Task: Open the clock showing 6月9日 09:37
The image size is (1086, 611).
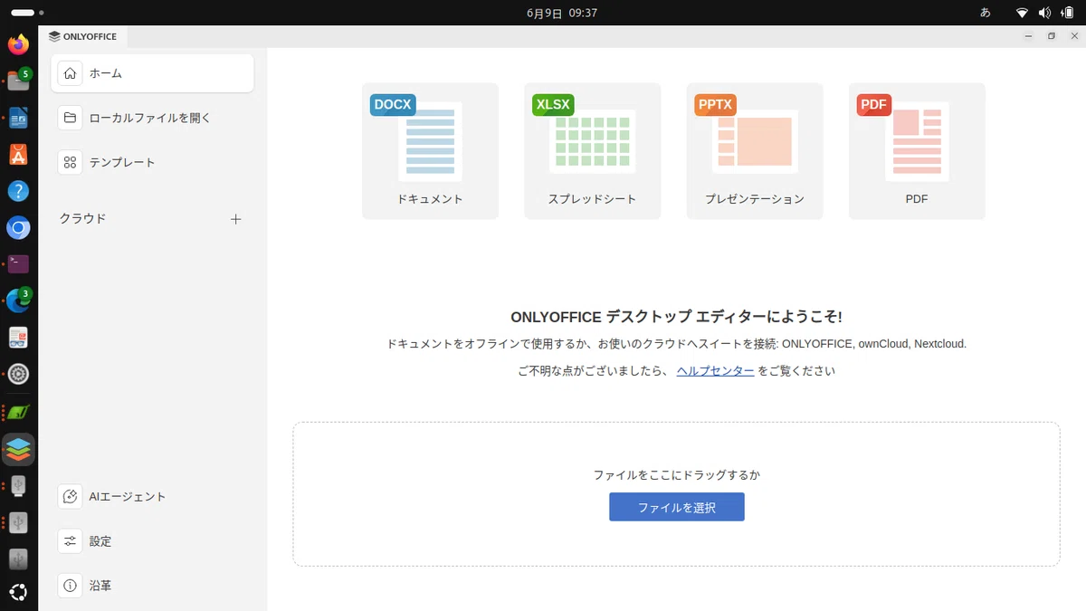Action: pos(561,13)
